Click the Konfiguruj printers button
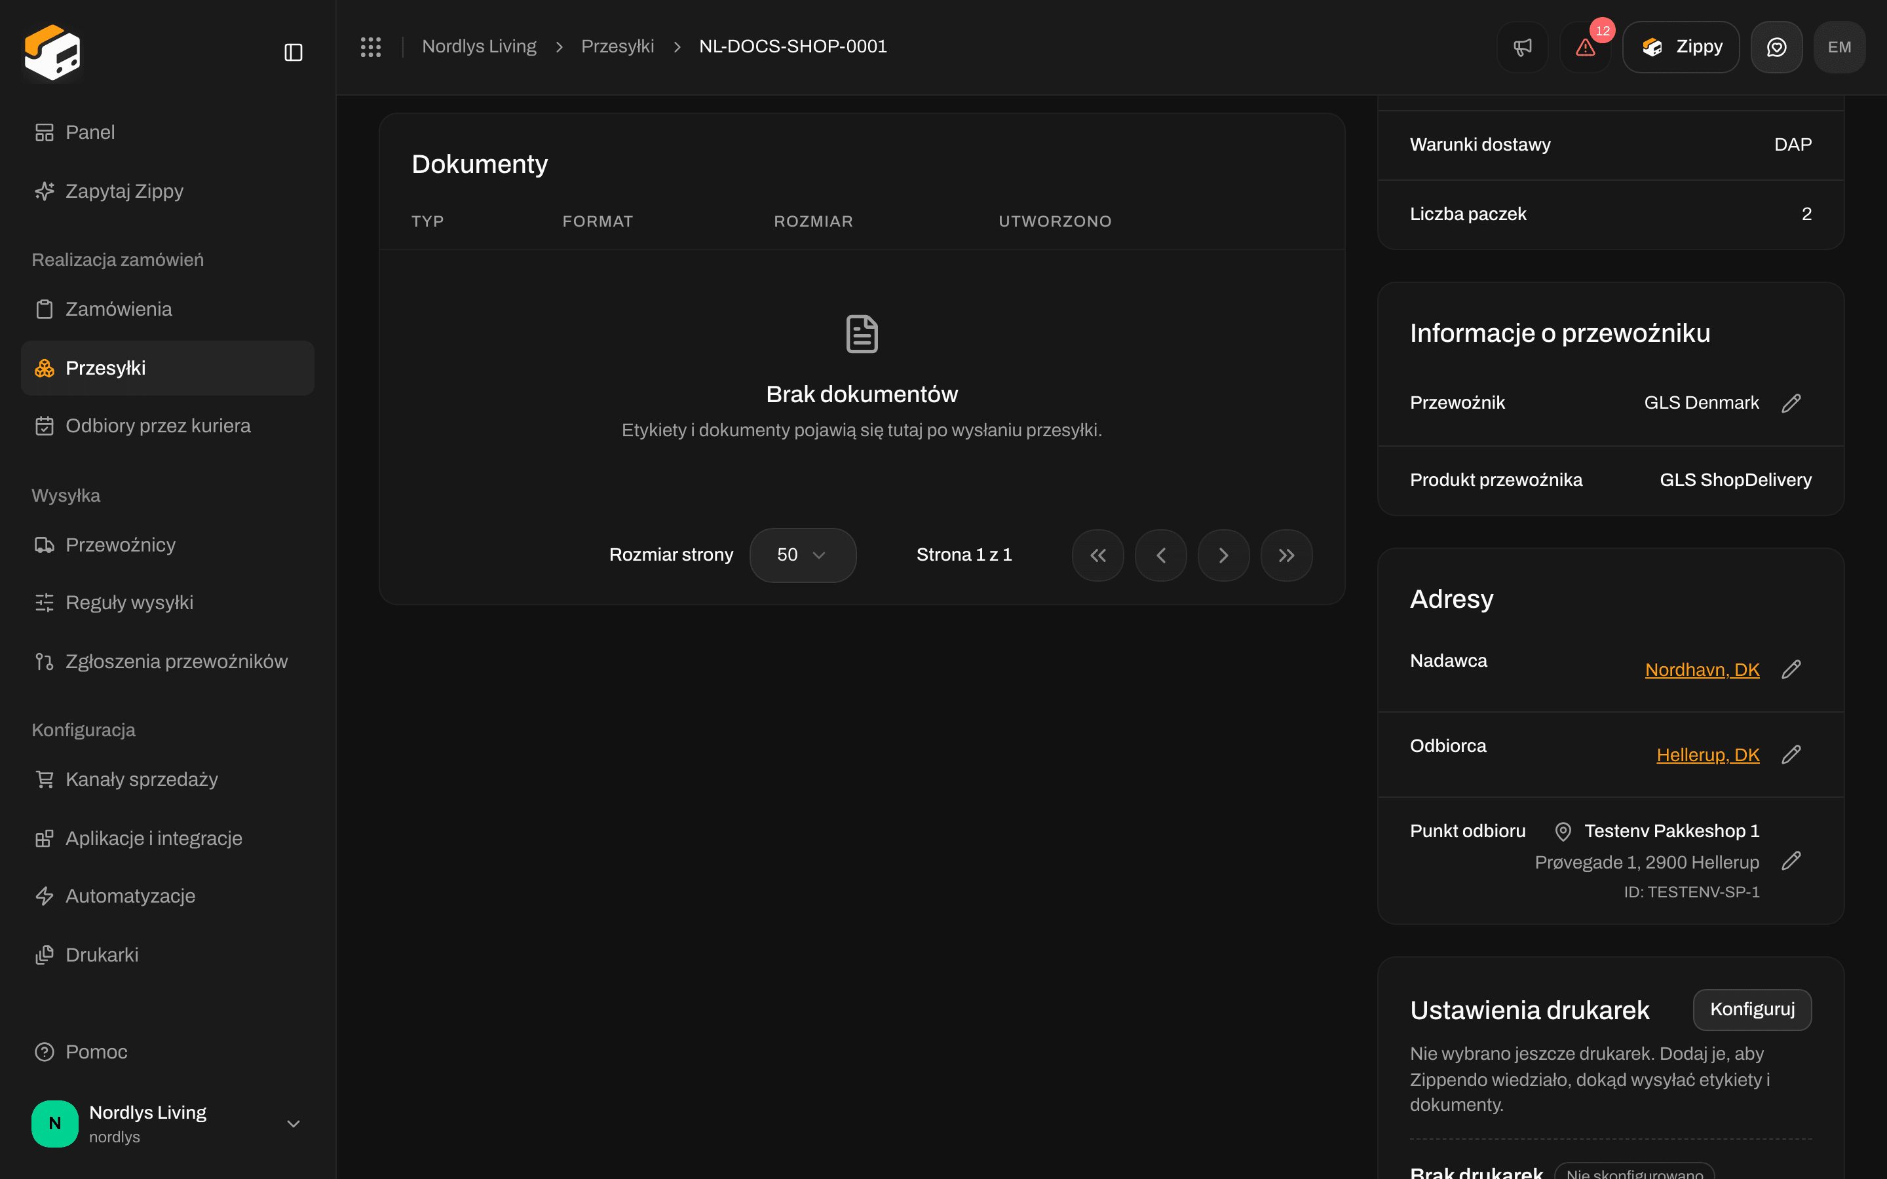Viewport: 1887px width, 1179px height. tap(1752, 1009)
